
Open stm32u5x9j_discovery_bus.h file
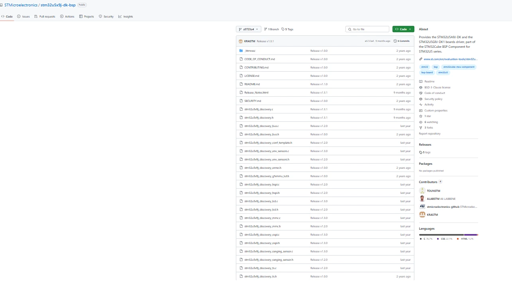[261, 134]
